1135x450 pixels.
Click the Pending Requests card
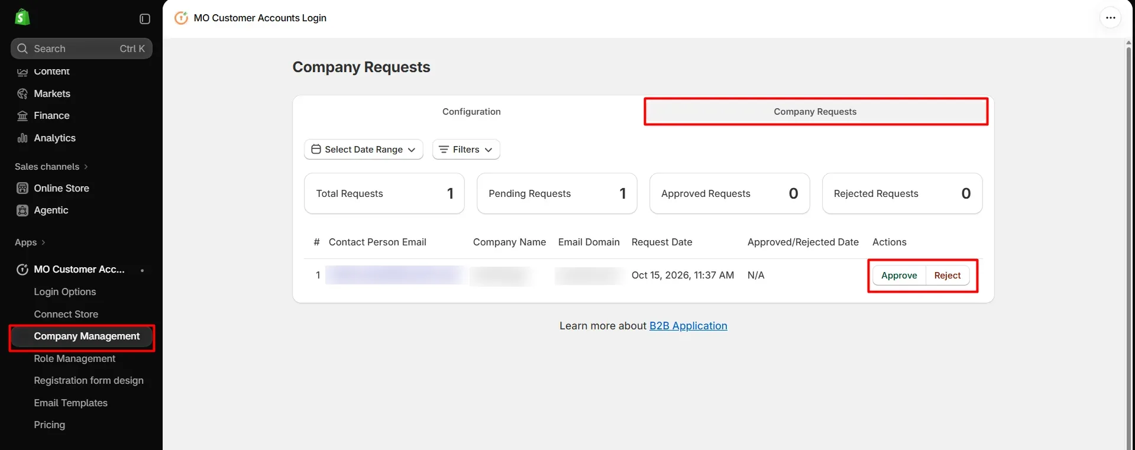[557, 193]
